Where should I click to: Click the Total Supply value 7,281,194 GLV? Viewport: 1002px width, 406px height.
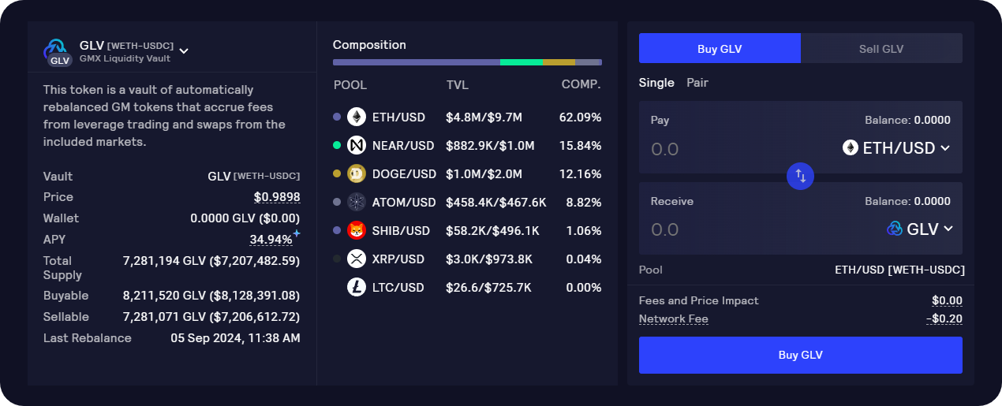[x=211, y=260]
